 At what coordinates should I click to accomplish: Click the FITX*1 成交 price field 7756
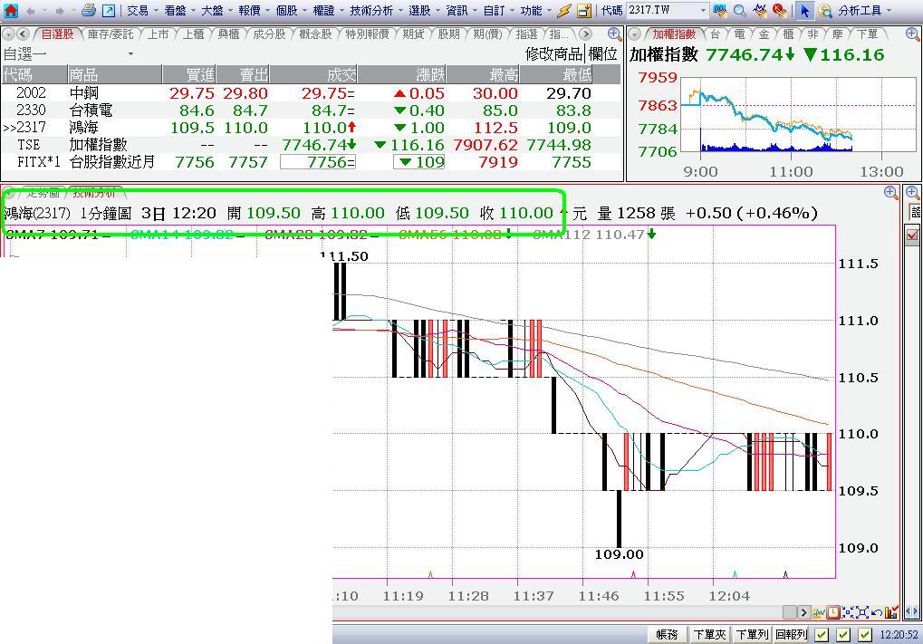(318, 162)
